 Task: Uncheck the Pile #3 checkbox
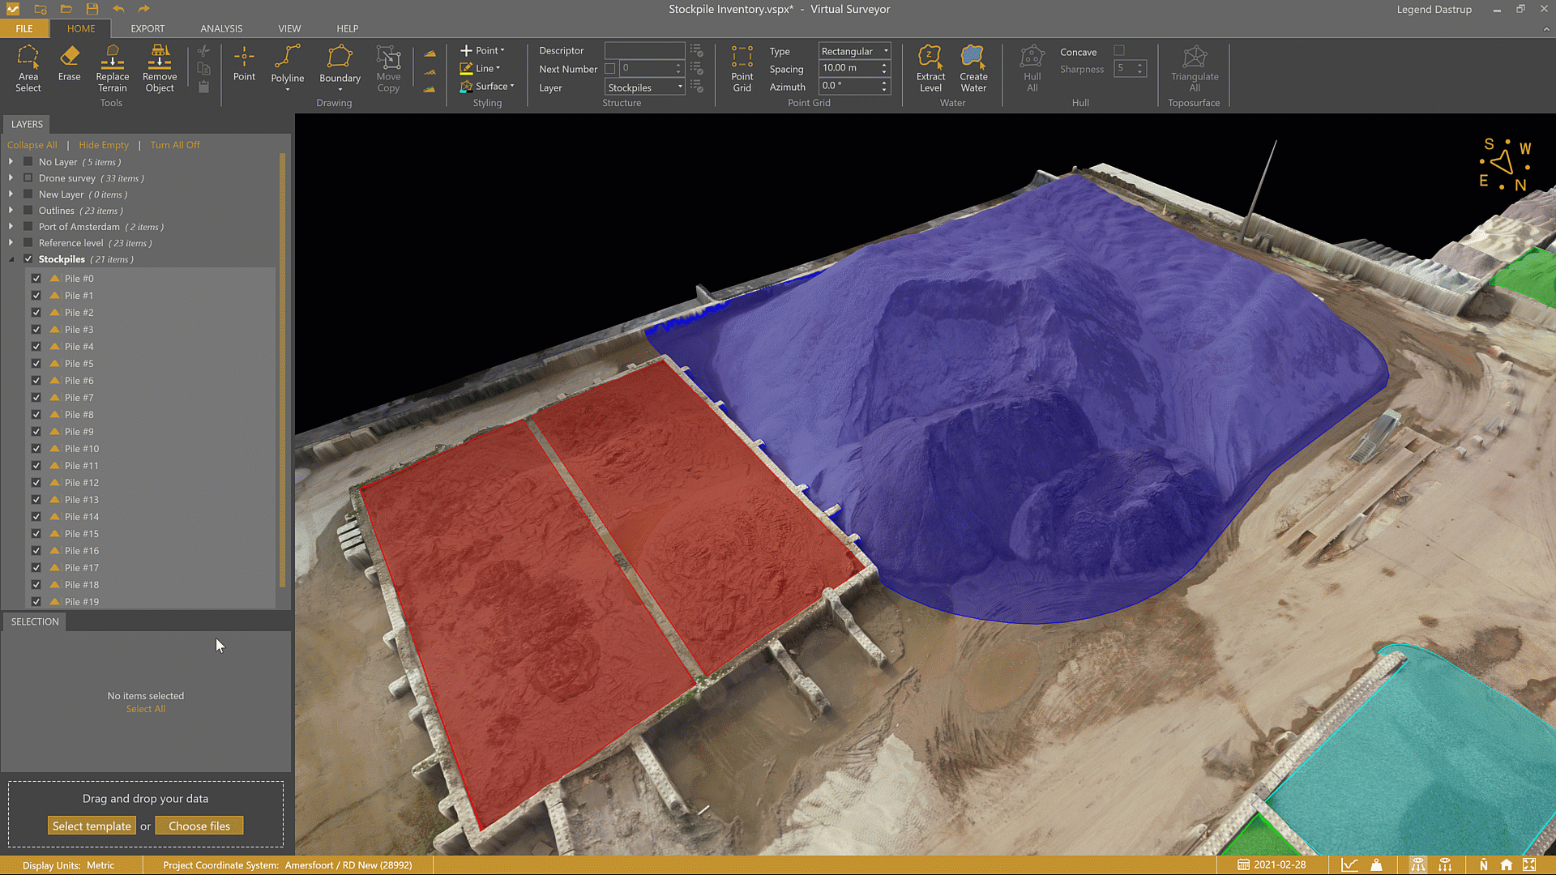[36, 330]
